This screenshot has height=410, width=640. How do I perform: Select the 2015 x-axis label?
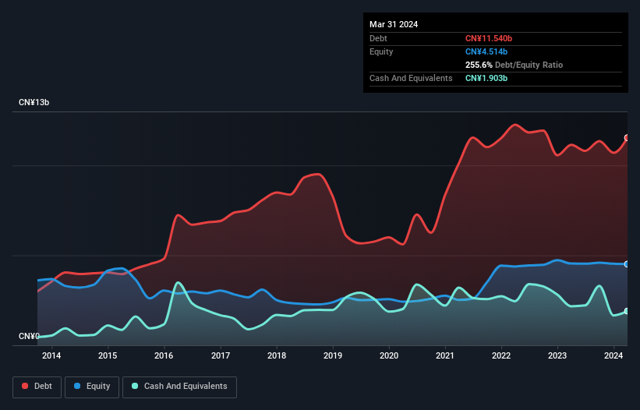tap(108, 355)
